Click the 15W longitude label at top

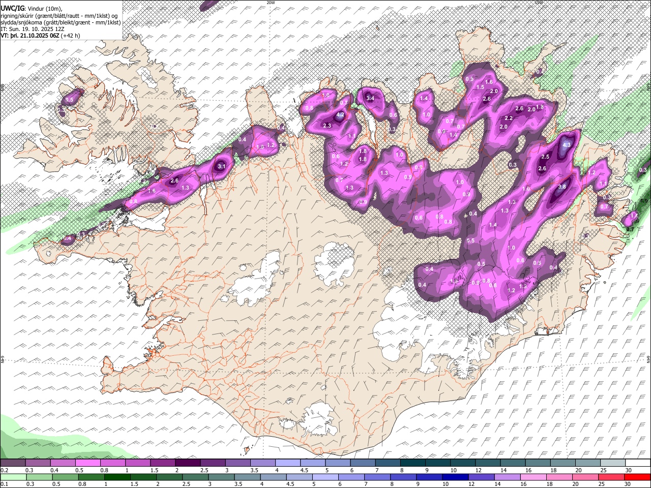pos(539,3)
